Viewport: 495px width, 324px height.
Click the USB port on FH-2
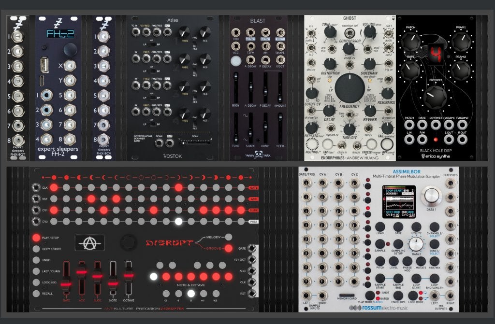pyautogui.click(x=44, y=65)
